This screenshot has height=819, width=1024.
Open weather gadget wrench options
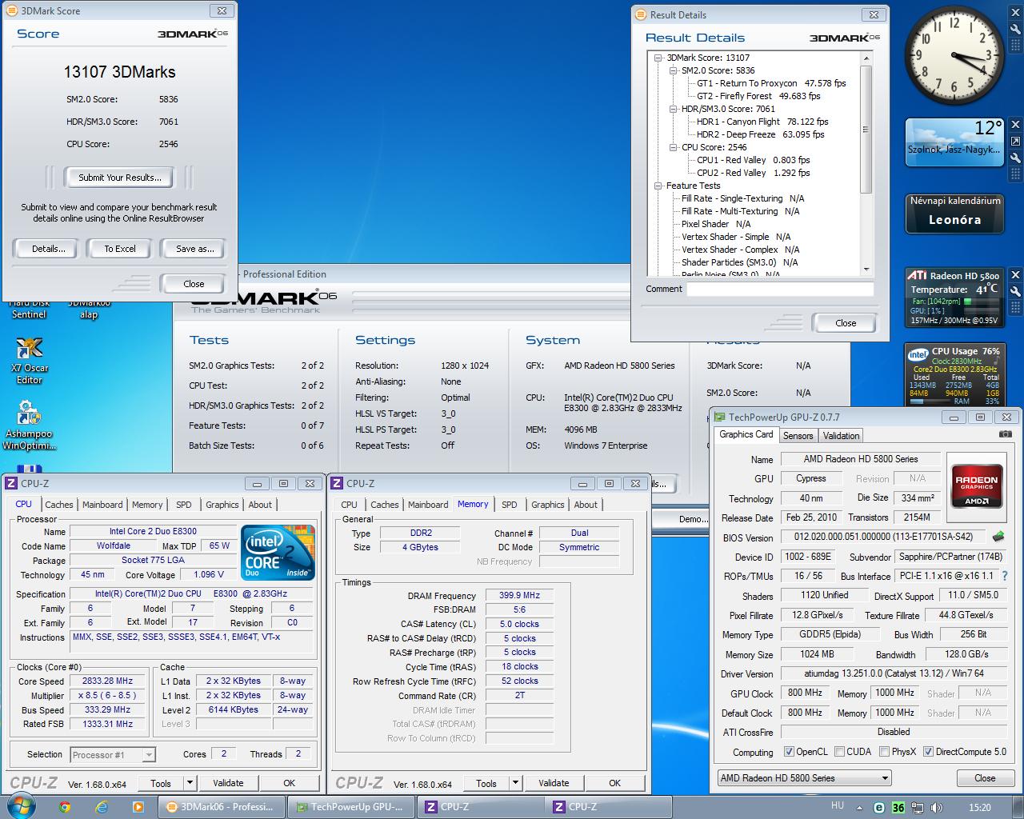[1015, 158]
